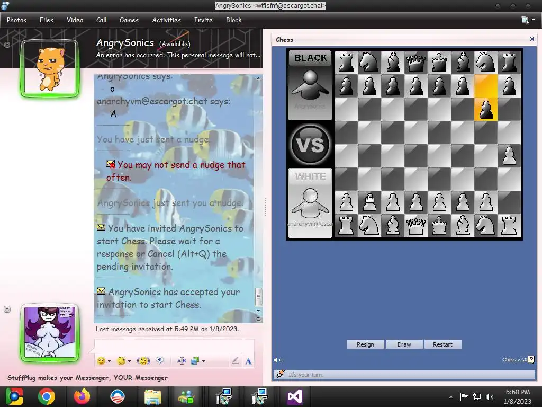Screen dimensions: 542x407
Task: Click the personal message error text
Action: (178, 55)
